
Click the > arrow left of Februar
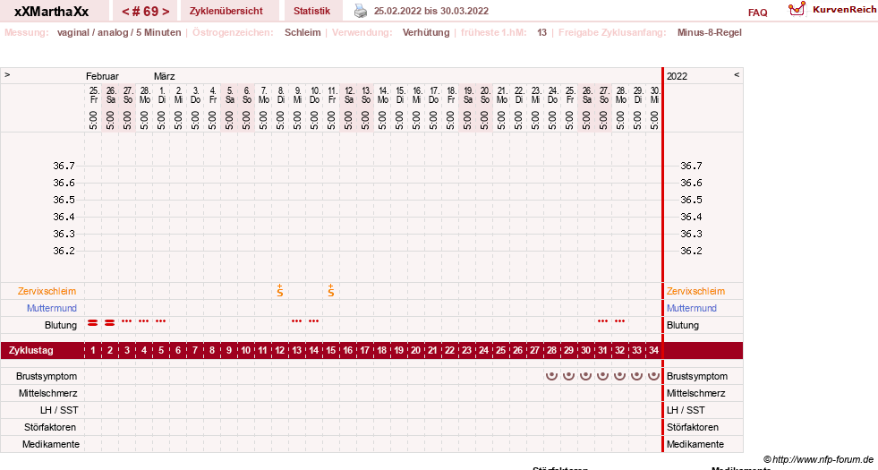7,74
